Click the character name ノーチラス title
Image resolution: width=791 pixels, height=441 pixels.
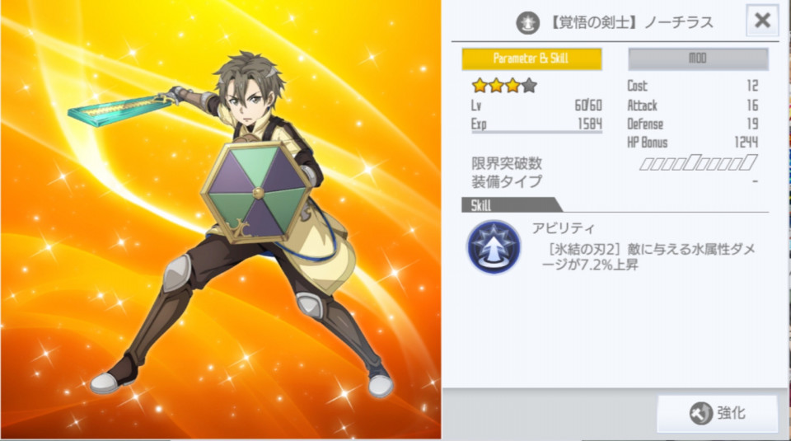679,23
